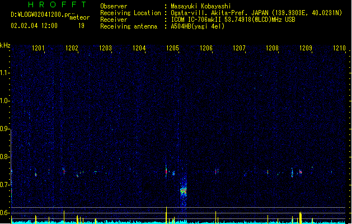Click the Receiving Location label
The width and height of the screenshot is (352, 224).
coord(130,13)
